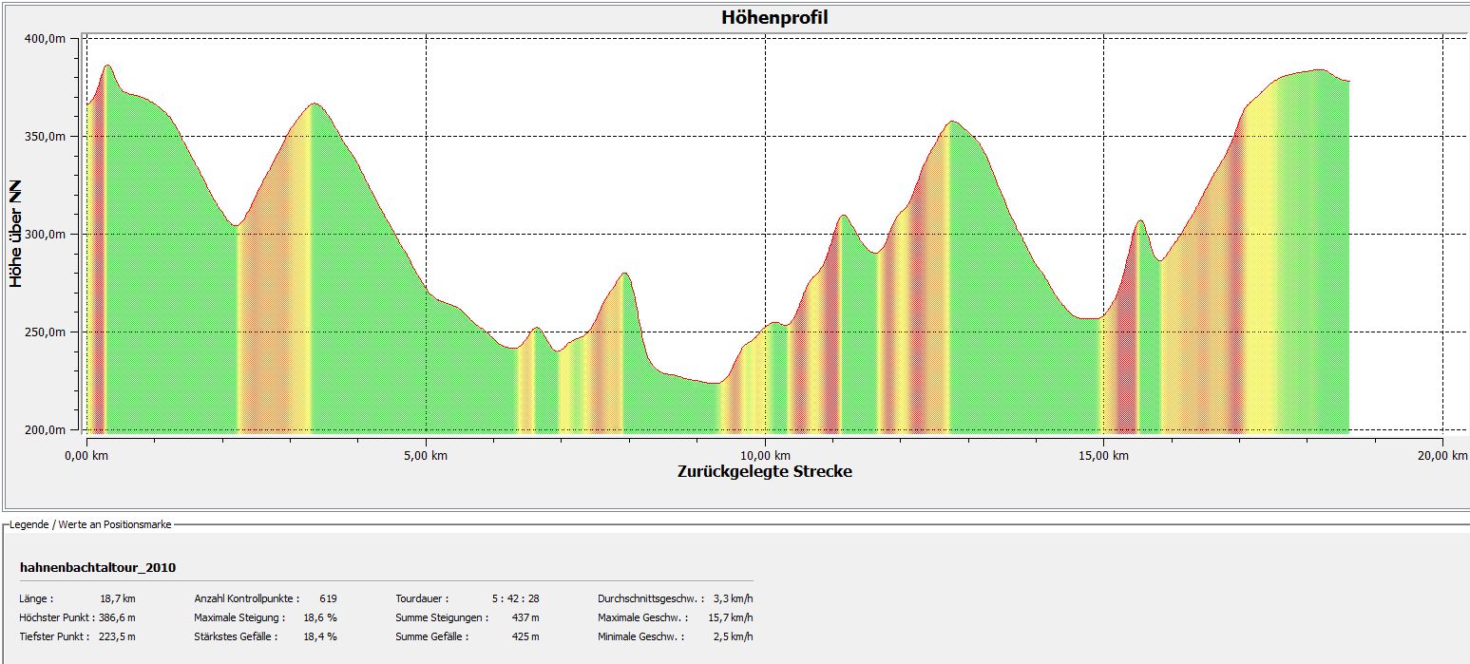Click the highest peak near the track start
This screenshot has height=664, width=1470.
coord(107,66)
